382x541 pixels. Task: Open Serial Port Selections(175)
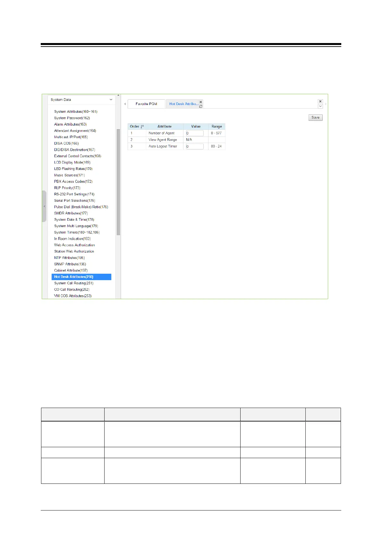tap(75, 200)
